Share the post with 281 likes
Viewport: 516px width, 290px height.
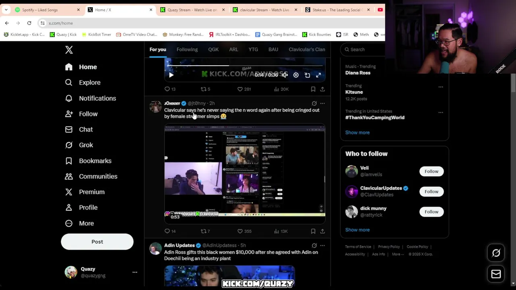[x=322, y=89]
